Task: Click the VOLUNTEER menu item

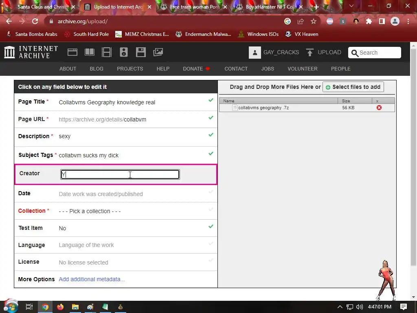Action: coord(303,68)
